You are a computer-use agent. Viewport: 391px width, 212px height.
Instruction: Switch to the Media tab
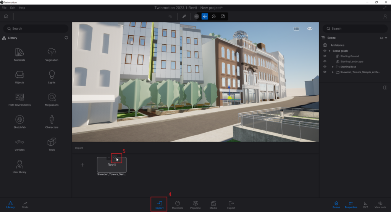(213, 205)
